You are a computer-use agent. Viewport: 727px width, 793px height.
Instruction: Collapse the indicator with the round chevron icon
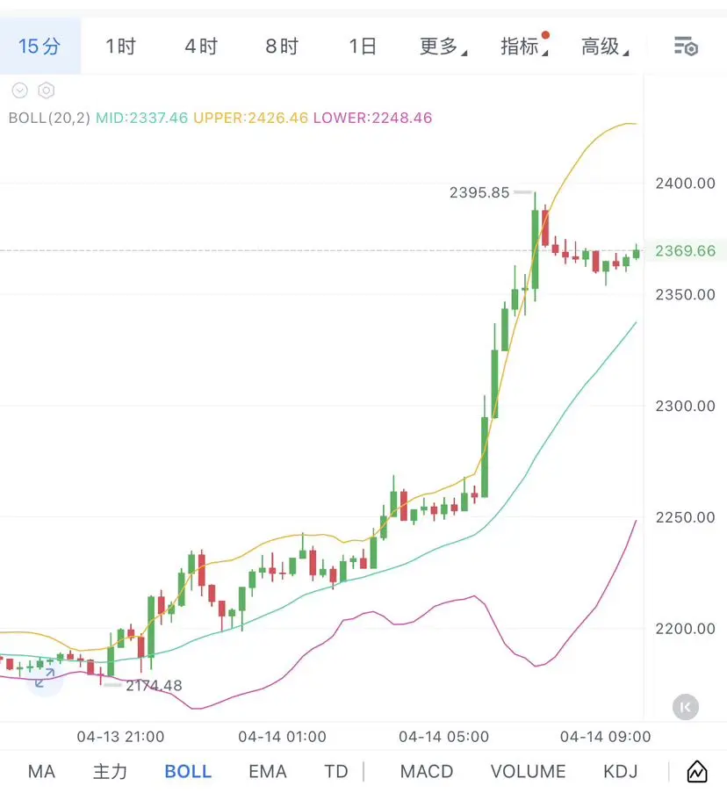[19, 90]
